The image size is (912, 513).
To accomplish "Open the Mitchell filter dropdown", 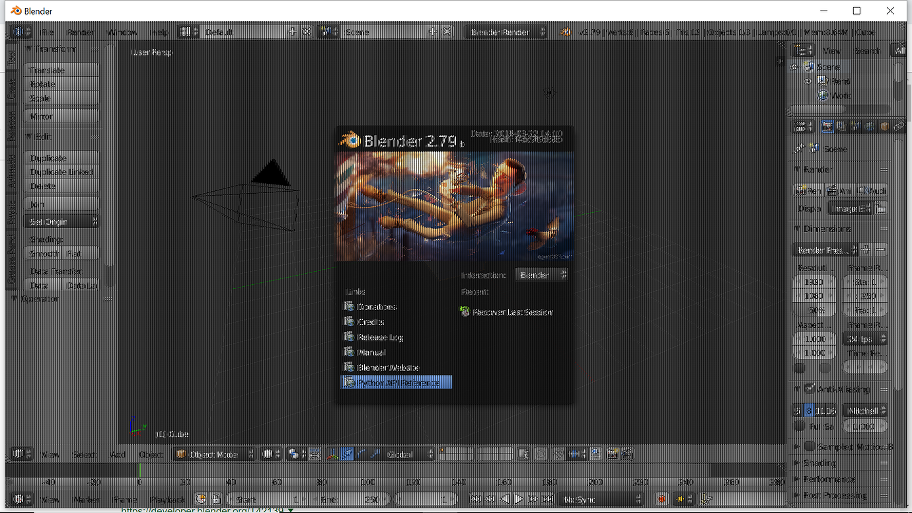I will click(865, 411).
